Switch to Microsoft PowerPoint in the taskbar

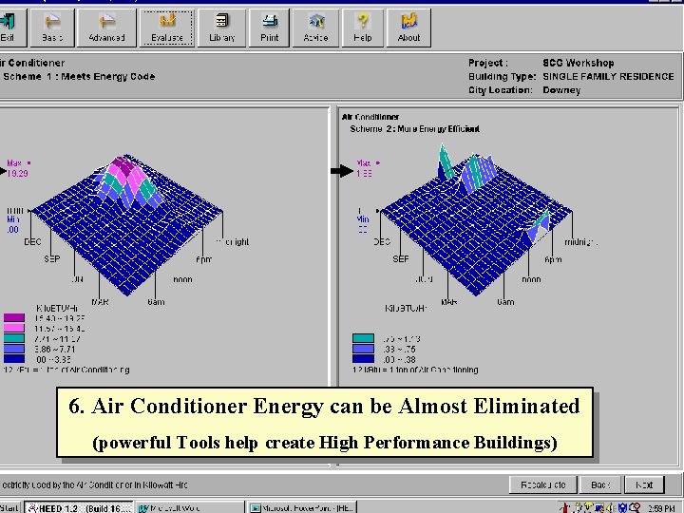click(302, 507)
